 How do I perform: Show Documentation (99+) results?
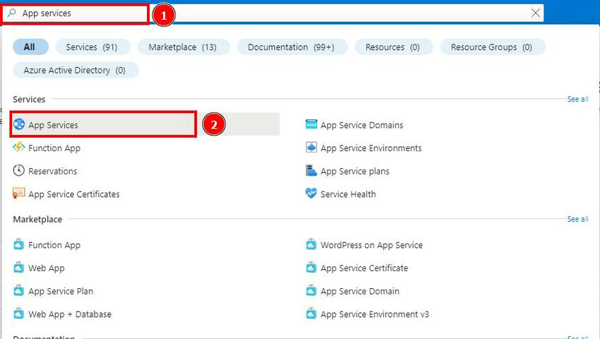click(x=291, y=47)
